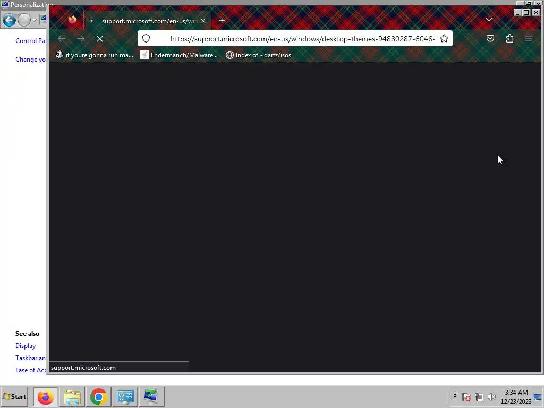
Task: Save page to Pocket
Action: (x=490, y=38)
